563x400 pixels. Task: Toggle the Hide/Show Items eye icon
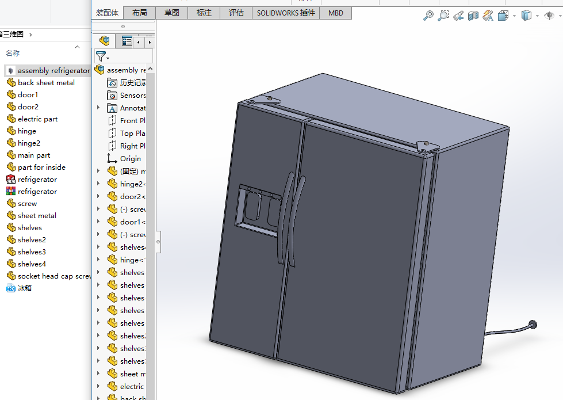pos(549,16)
